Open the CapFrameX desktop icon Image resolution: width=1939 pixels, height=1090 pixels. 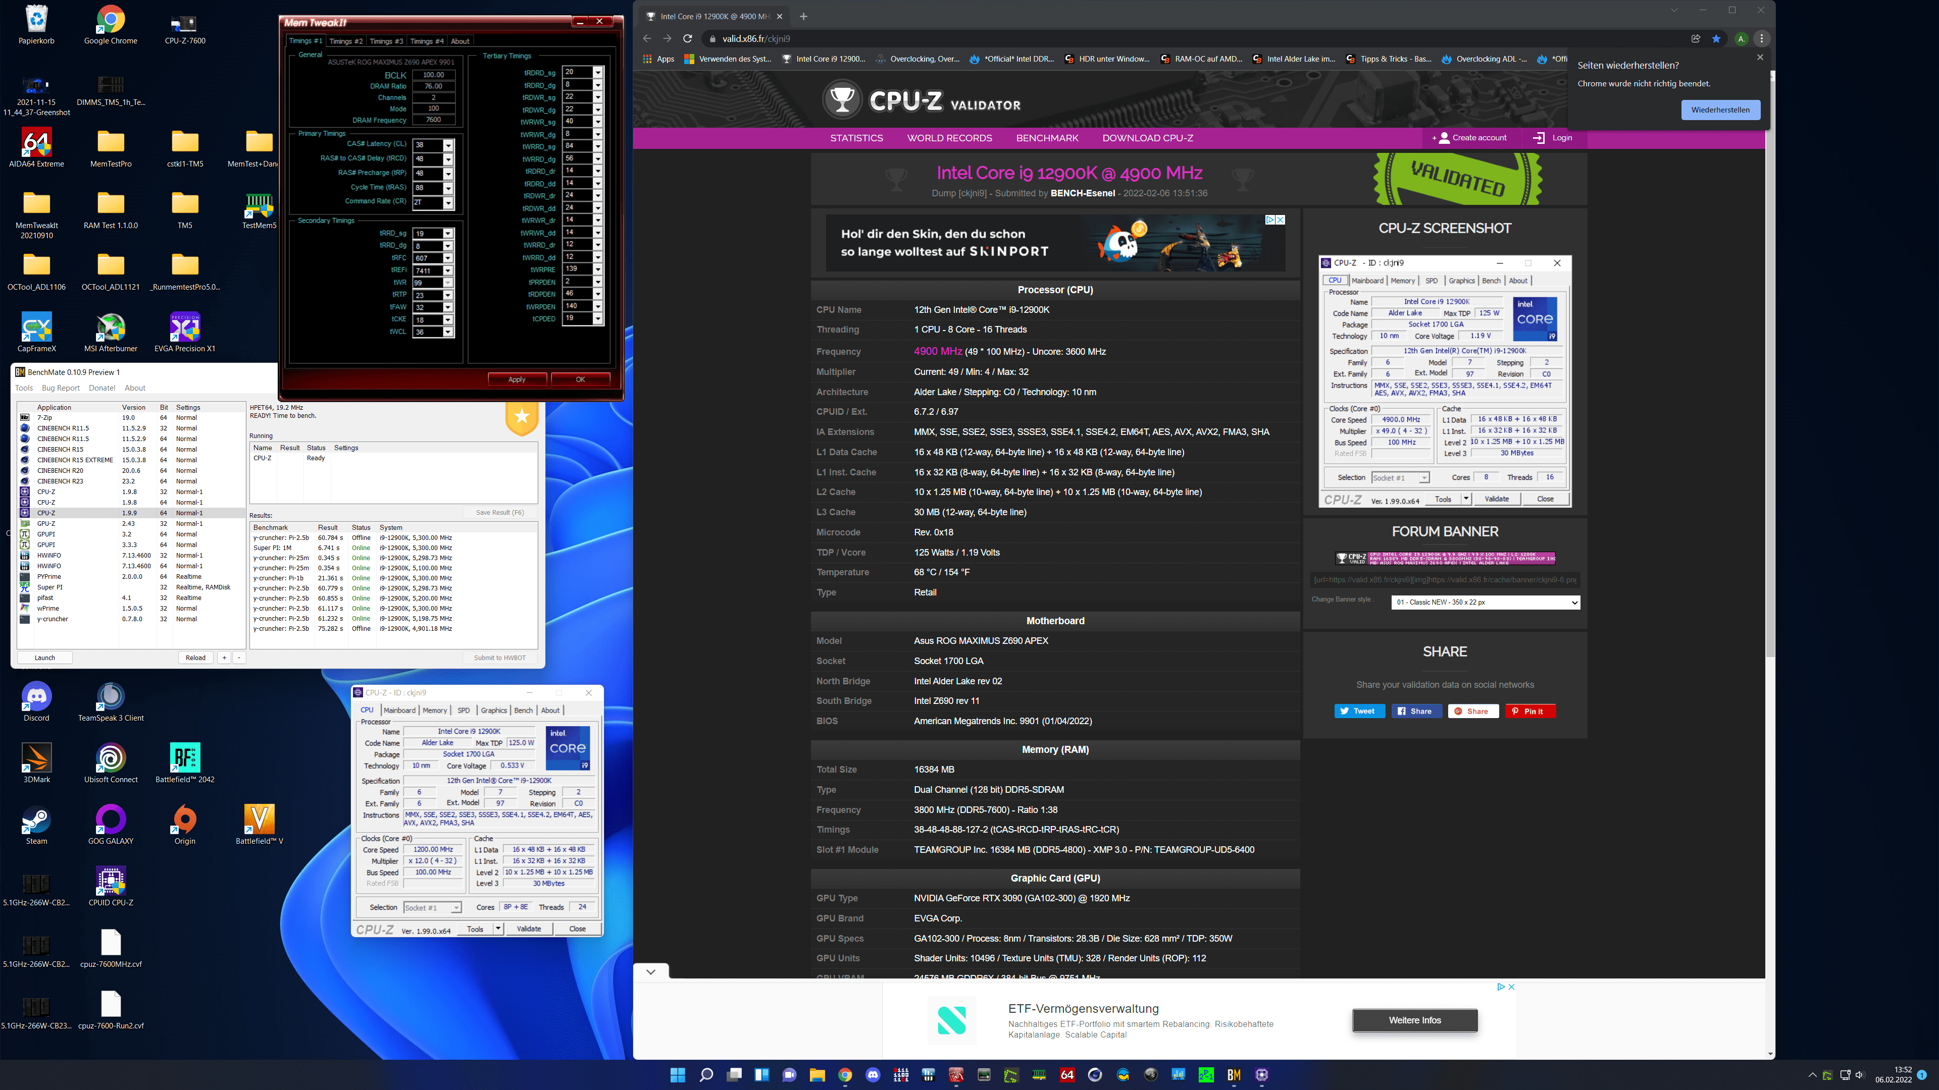[x=36, y=332]
